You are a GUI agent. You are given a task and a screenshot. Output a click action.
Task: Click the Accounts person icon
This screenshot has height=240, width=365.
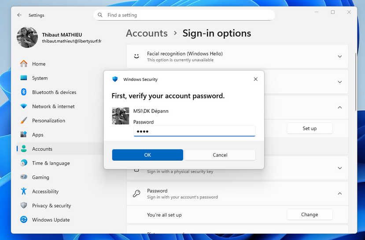coord(23,149)
